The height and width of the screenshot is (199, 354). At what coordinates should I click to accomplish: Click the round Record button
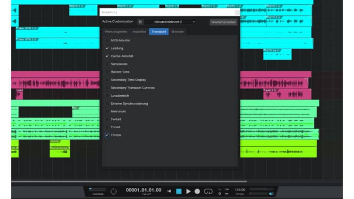(x=197, y=191)
